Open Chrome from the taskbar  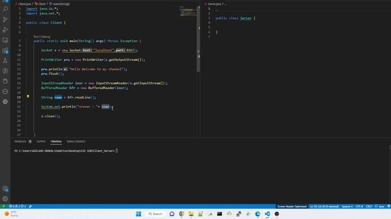coord(181,214)
